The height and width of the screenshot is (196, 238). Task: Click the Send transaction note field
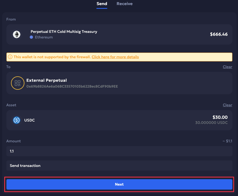[x=119, y=166]
